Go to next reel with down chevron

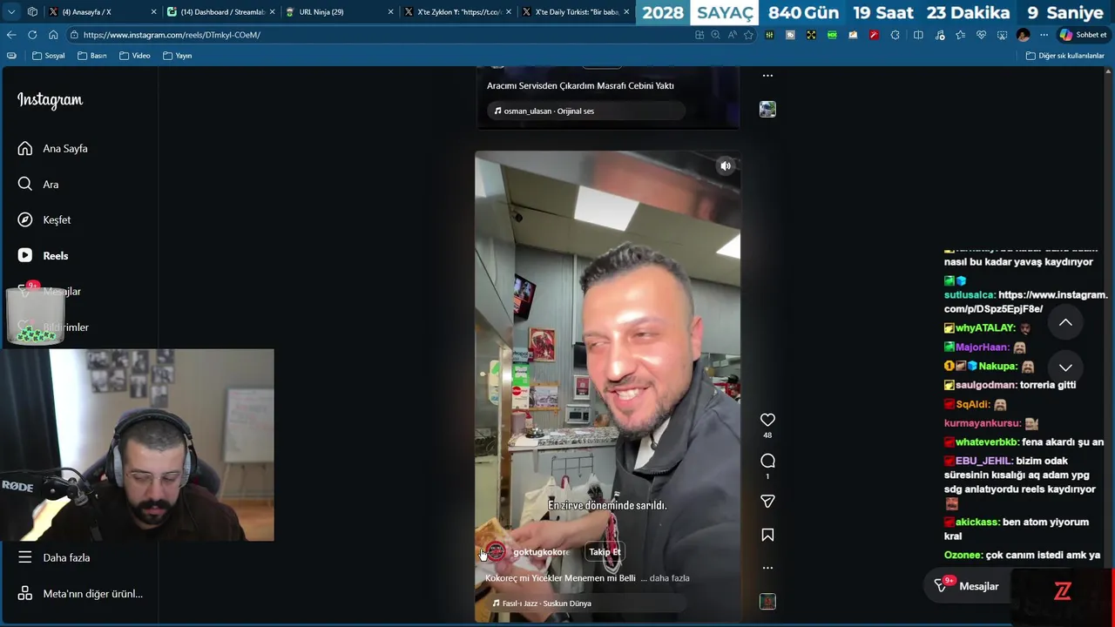[x=1065, y=367]
